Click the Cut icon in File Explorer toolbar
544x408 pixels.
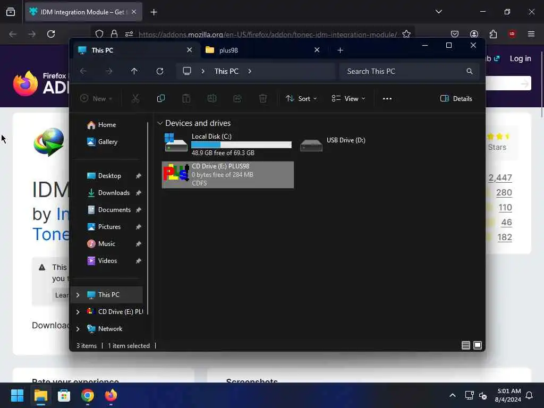point(135,98)
